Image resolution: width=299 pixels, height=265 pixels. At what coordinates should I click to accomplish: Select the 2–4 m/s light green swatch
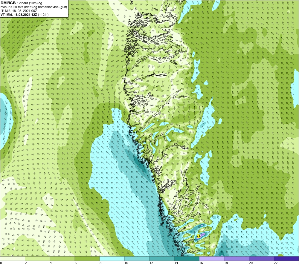(x=37, y=258)
